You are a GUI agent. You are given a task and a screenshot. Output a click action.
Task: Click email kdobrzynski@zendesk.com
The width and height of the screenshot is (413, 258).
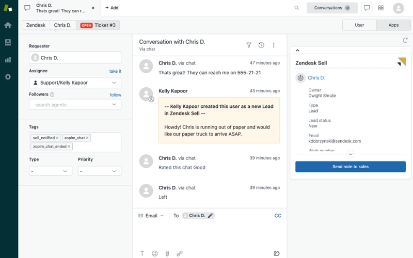pyautogui.click(x=335, y=141)
